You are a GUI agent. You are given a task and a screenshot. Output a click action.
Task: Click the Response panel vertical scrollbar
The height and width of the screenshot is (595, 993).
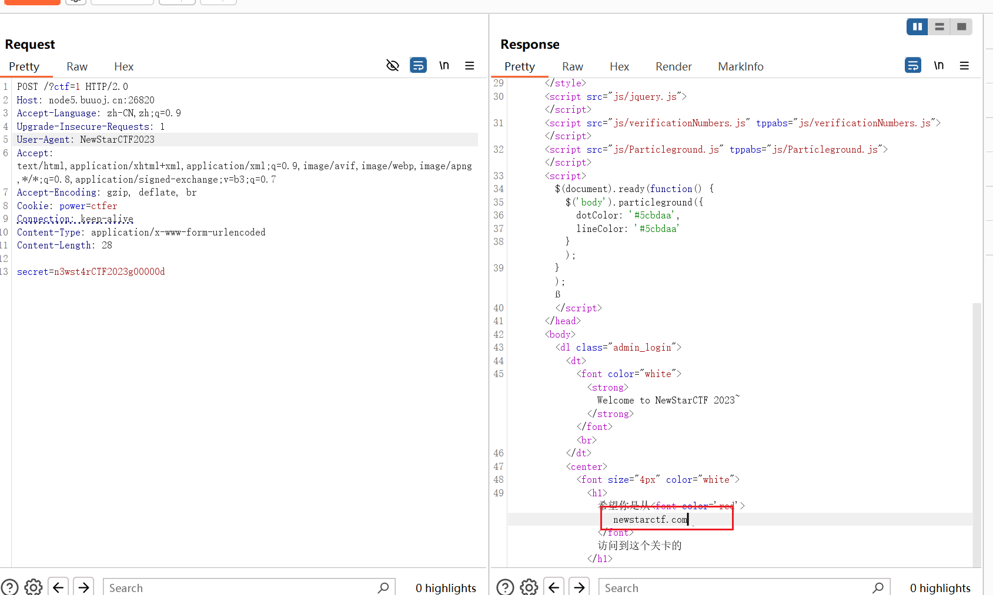[x=977, y=435]
